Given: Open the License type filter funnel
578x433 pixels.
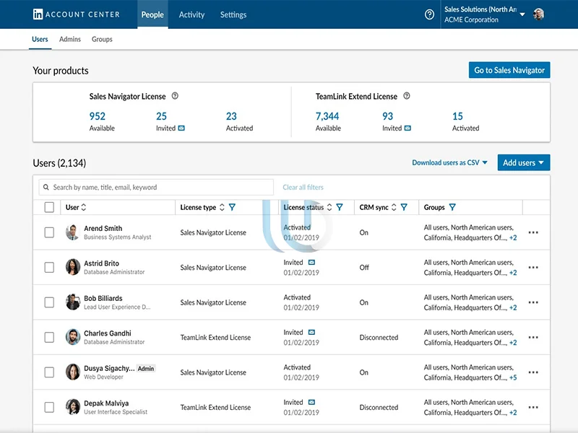Looking at the screenshot, I should 232,207.
